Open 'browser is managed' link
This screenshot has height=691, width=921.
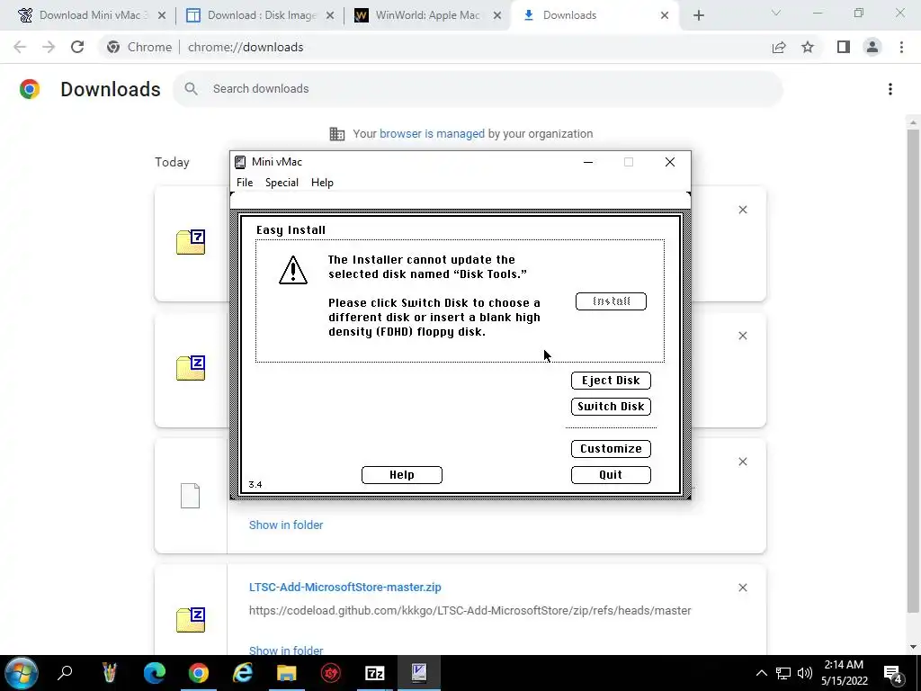coord(432,134)
